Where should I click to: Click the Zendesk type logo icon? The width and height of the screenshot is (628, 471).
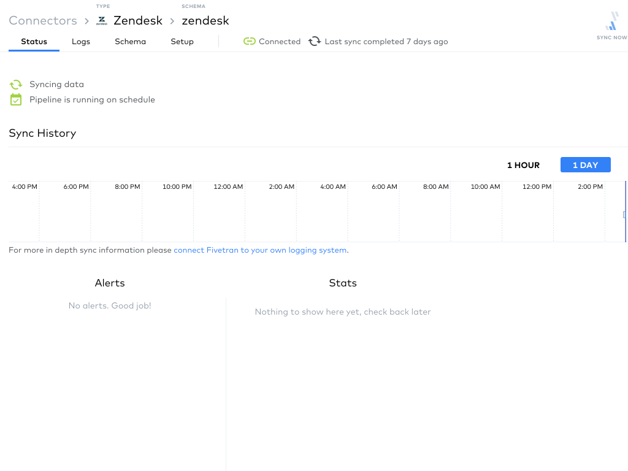[x=102, y=20]
